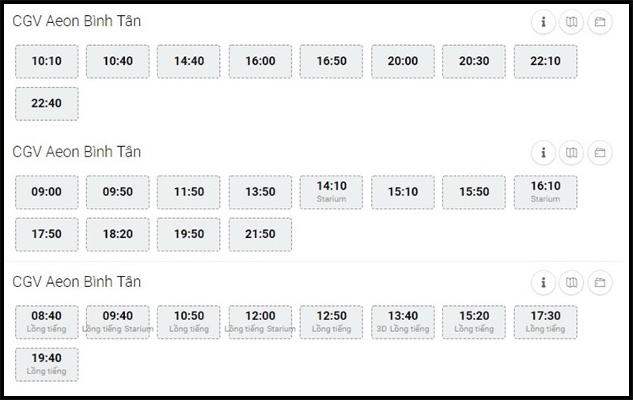Image resolution: width=633 pixels, height=400 pixels.
Task: Pick the 14:10 Starium showtime
Action: (x=332, y=192)
